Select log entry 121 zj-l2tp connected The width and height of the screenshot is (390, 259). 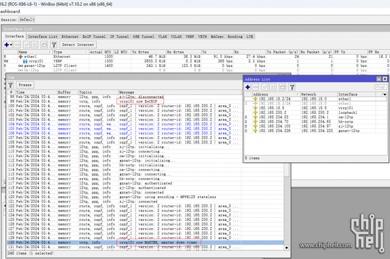[x=146, y=202]
